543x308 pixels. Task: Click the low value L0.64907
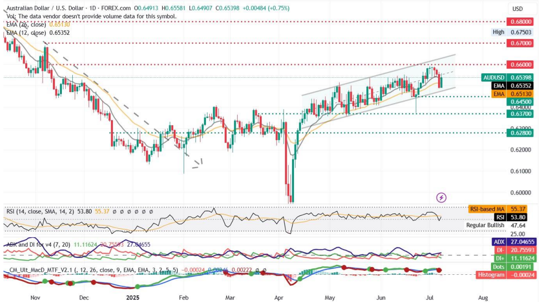click(x=200, y=8)
